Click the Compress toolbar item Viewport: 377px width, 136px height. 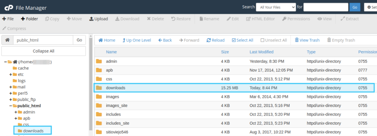[x=14, y=28]
